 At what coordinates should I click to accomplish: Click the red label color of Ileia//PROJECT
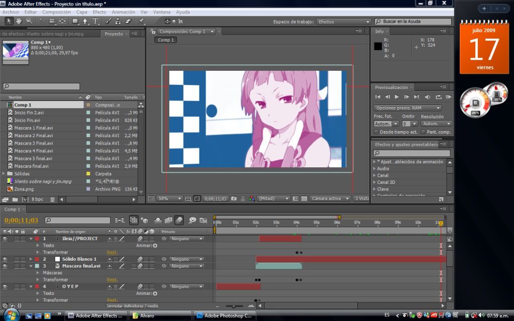click(x=37, y=239)
